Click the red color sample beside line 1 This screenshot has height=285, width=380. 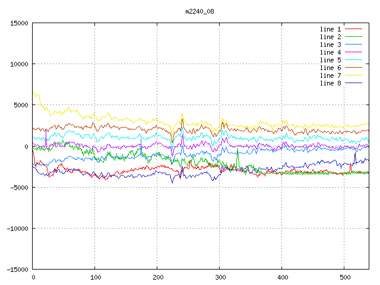tap(354, 29)
